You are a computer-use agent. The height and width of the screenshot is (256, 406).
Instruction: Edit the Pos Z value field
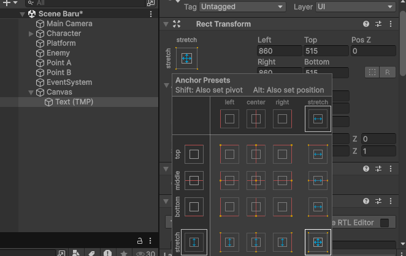point(373,51)
